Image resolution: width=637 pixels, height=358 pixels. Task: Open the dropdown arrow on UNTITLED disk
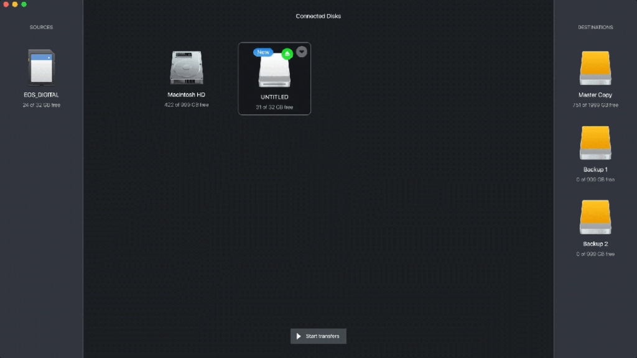pos(302,52)
